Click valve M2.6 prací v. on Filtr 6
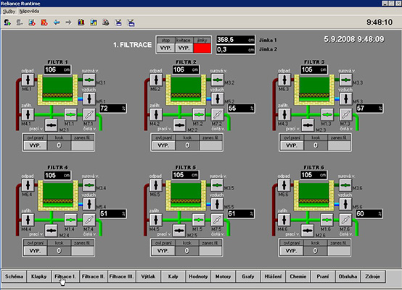 308,231
